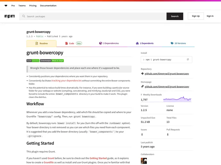Image resolution: width=221 pixels, height=165 pixels.
Task: Switch to the Code tab
Action: (x=74, y=43)
